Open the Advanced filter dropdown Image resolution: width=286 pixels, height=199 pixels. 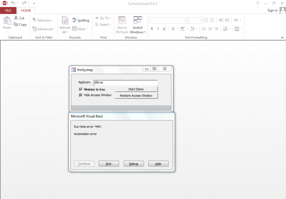point(43,29)
